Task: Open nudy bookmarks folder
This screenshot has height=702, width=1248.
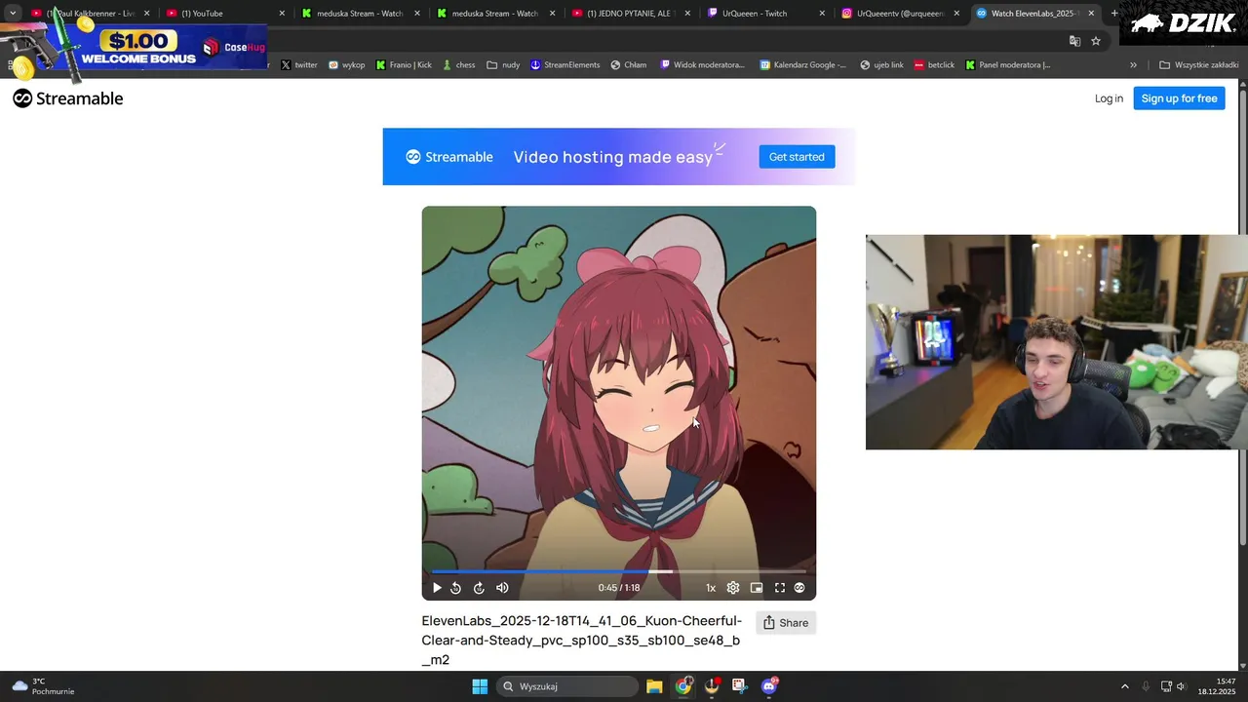Action: 503,65
